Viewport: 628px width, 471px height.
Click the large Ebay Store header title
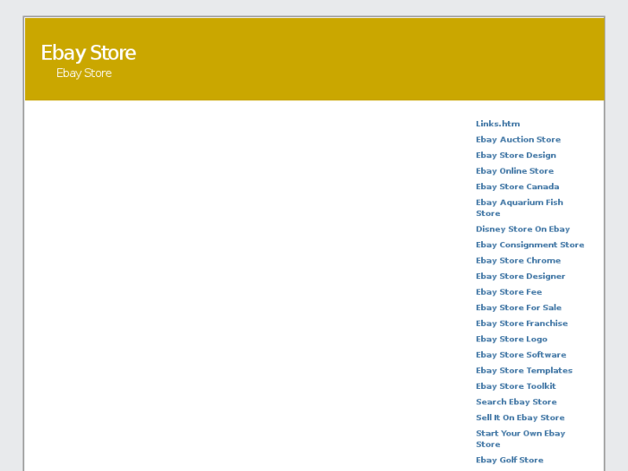coord(88,53)
